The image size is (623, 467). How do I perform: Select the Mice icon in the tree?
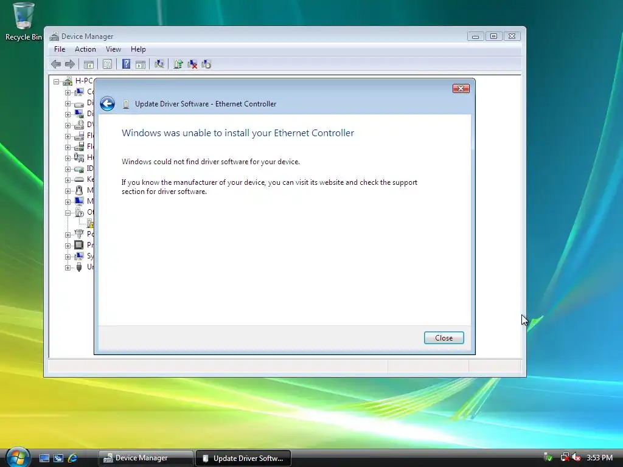(79, 190)
